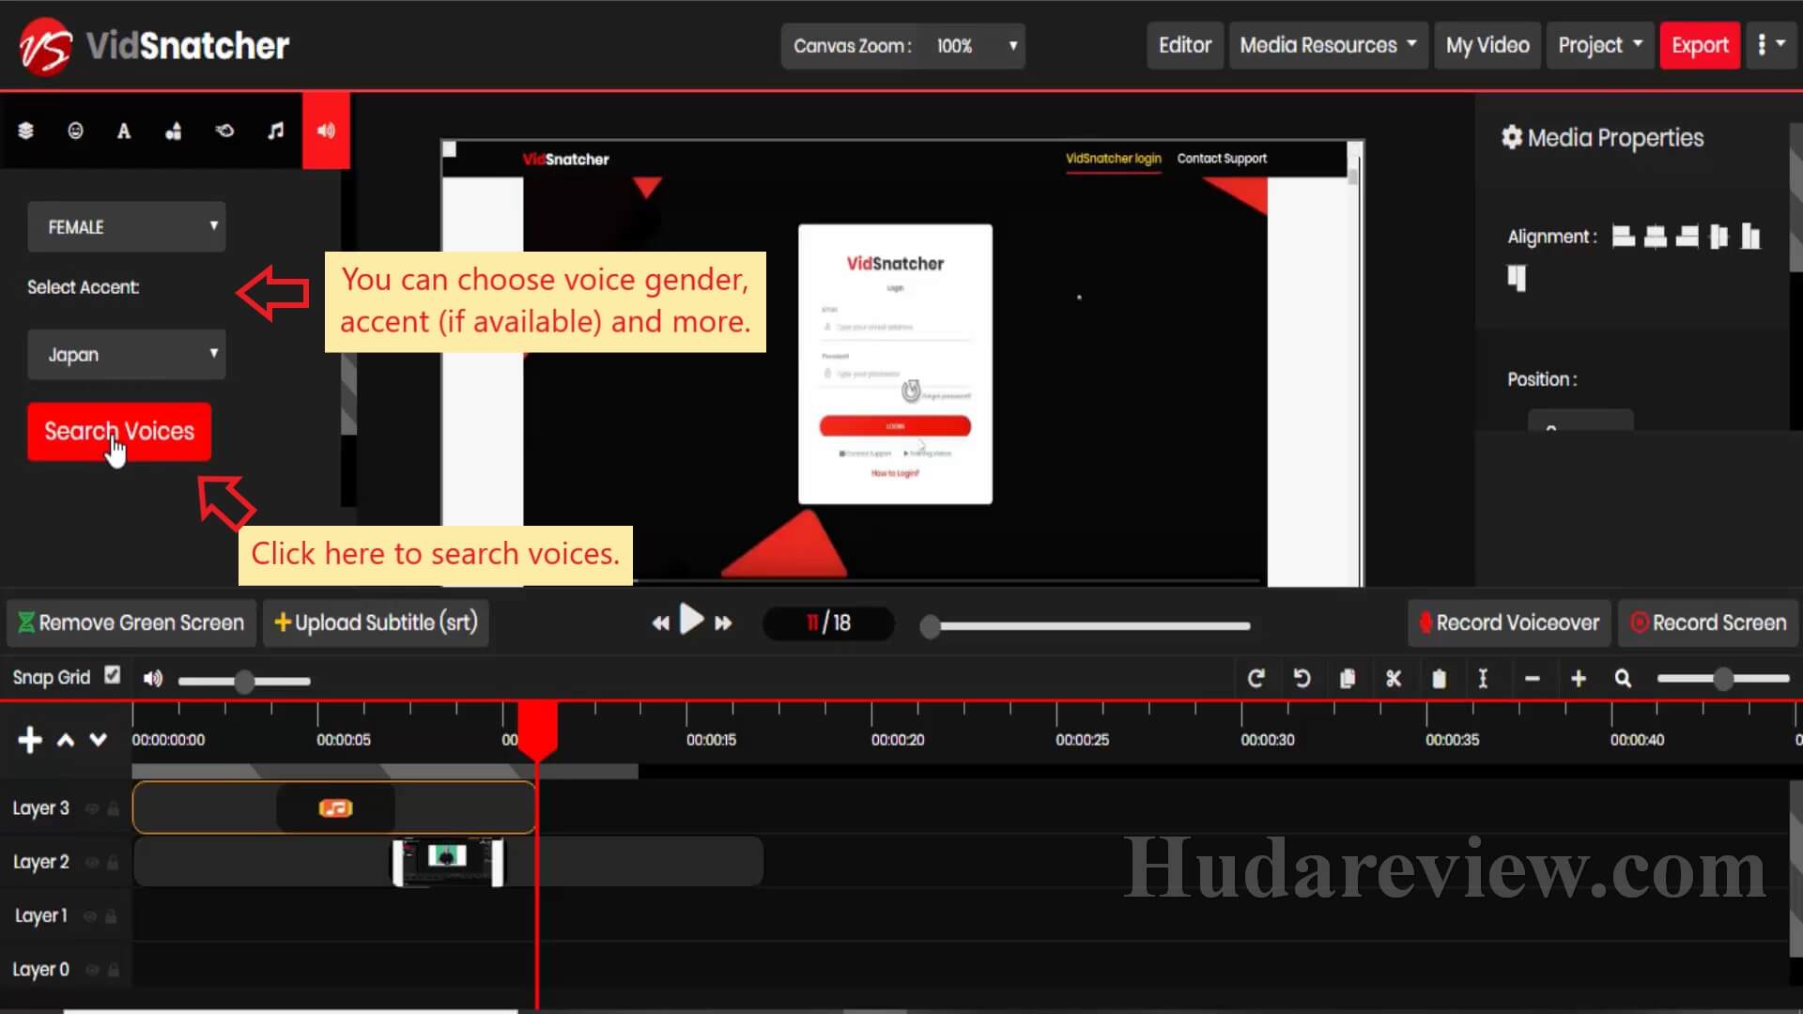
Task: Open the music note audio panel
Action: coord(275,131)
